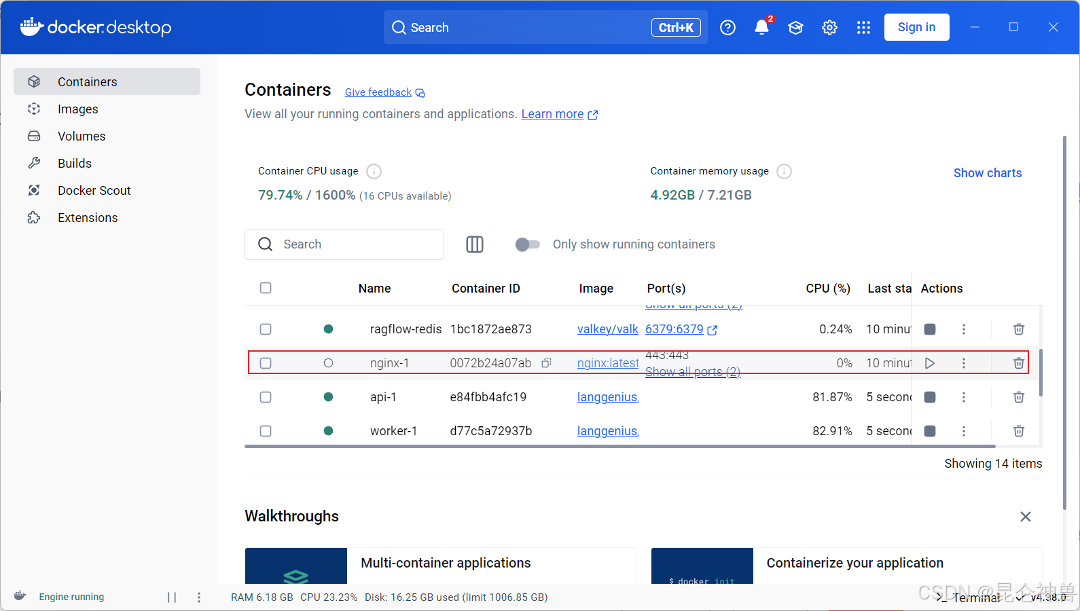Stop the worker-1 container

(x=930, y=431)
